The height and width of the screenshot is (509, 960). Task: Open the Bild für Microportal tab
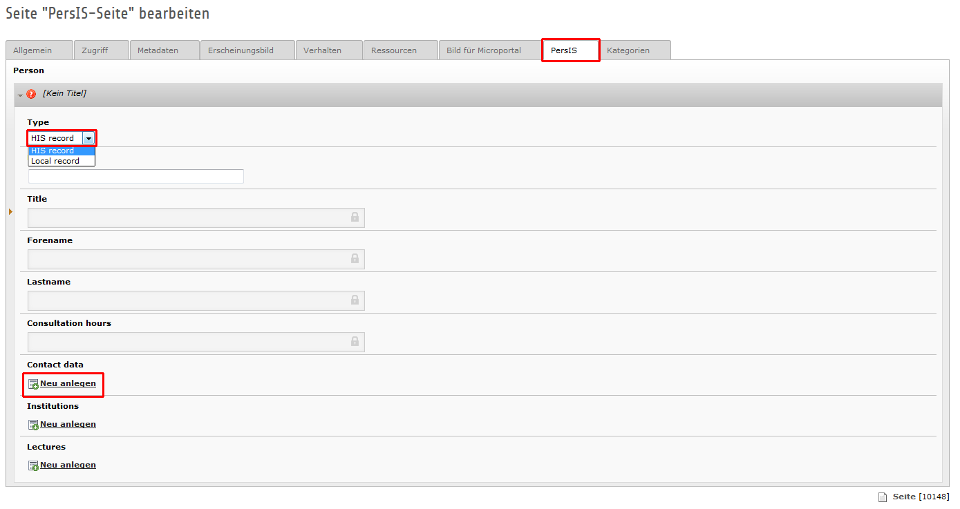(484, 50)
